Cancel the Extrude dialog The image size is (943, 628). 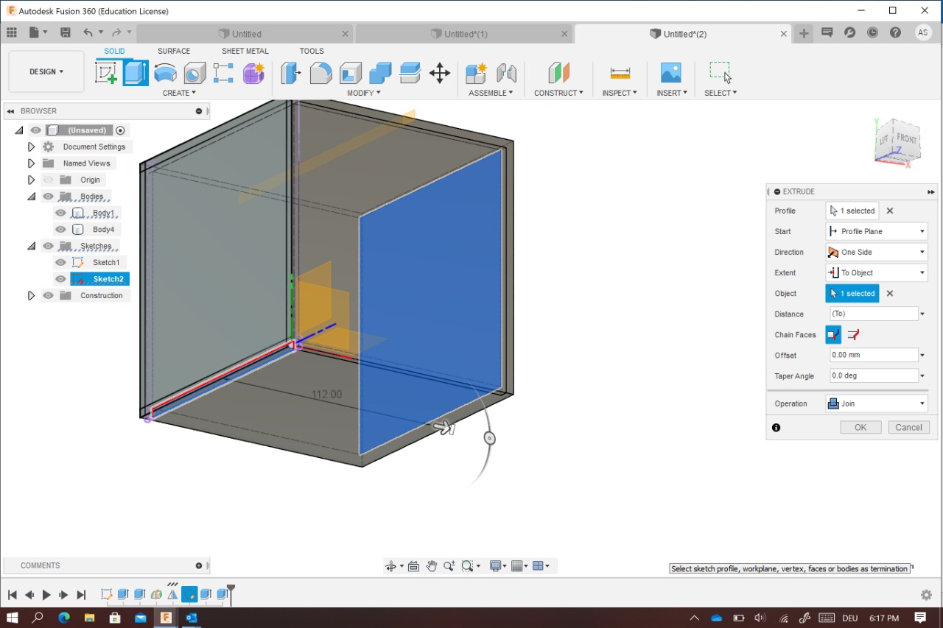point(908,428)
